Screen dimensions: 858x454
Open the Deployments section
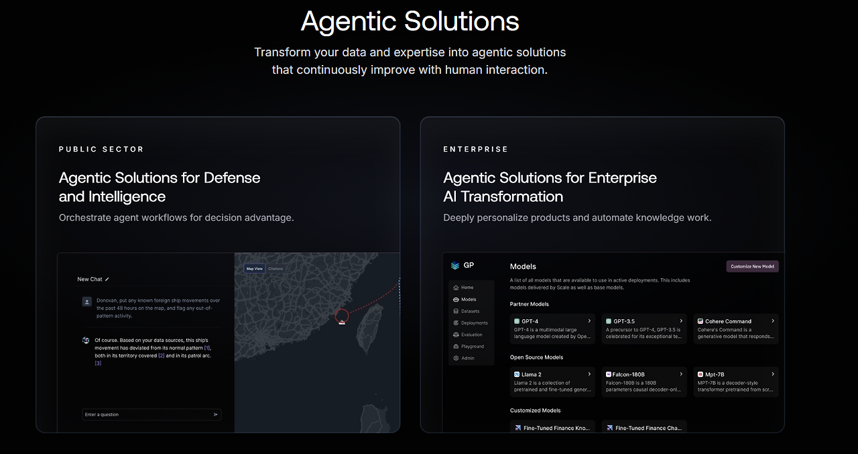click(x=471, y=323)
